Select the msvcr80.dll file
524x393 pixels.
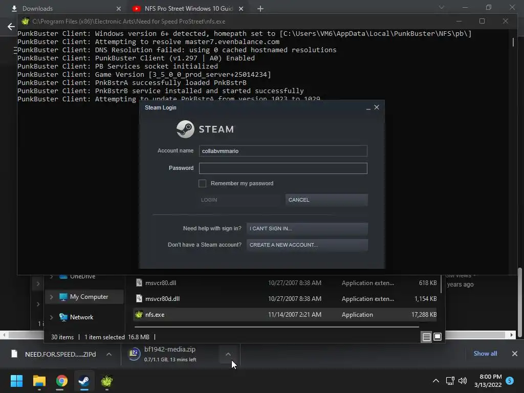[x=160, y=282]
